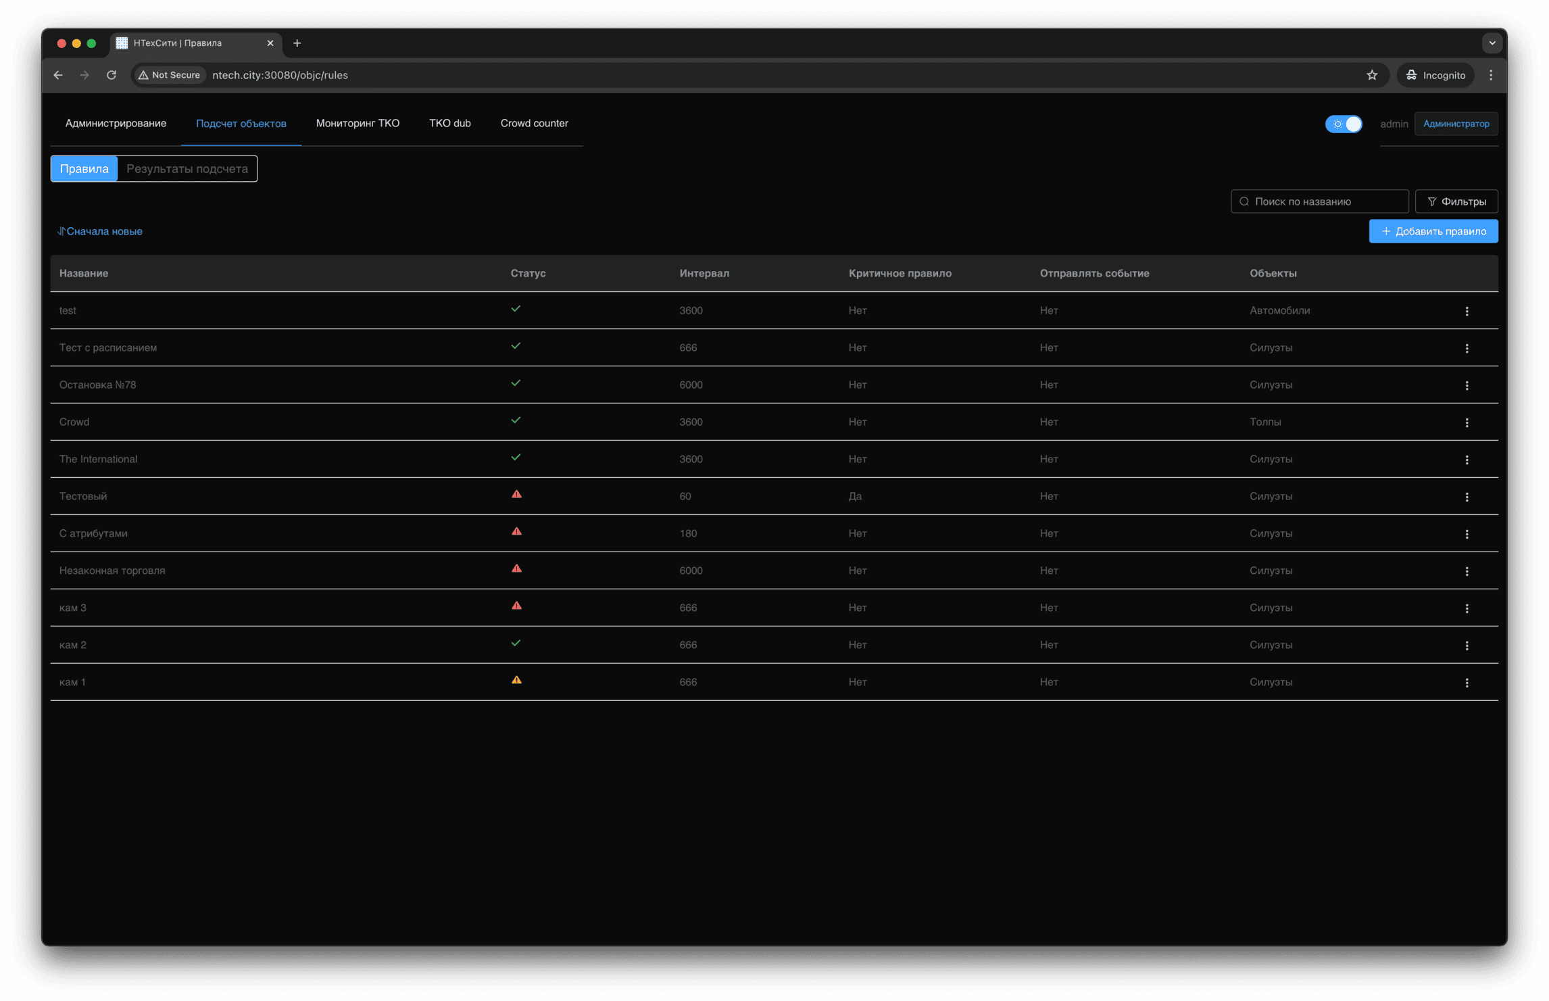Bookmark this page with the star icon

[1371, 75]
